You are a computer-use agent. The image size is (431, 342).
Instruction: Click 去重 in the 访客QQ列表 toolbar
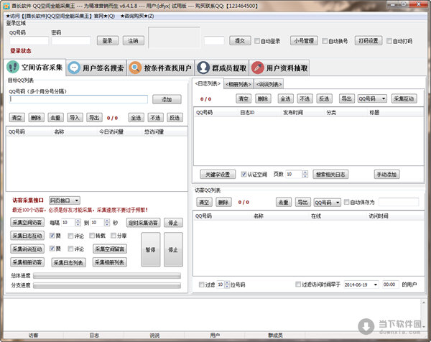point(284,203)
